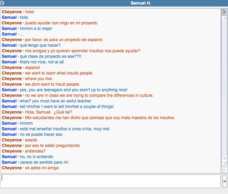Click the message "carece de sentido para mí"
Screen dimensions: 228x194
[44, 162]
